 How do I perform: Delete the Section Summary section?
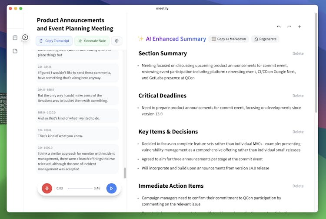point(298,53)
